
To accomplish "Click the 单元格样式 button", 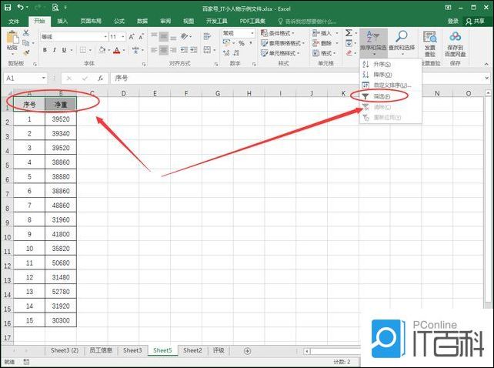I will (x=280, y=53).
